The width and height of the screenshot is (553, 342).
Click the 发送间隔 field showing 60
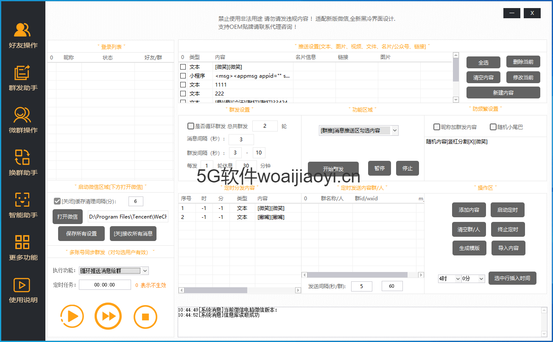(392, 286)
